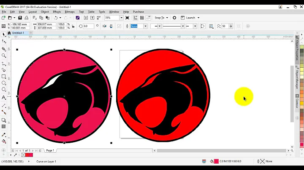
Task: Click the Full-screen preview icon
Action: click(127, 18)
